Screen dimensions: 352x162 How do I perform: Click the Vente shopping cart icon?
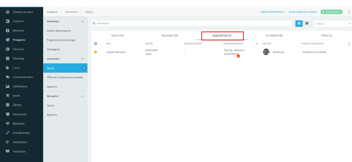coord(8,96)
